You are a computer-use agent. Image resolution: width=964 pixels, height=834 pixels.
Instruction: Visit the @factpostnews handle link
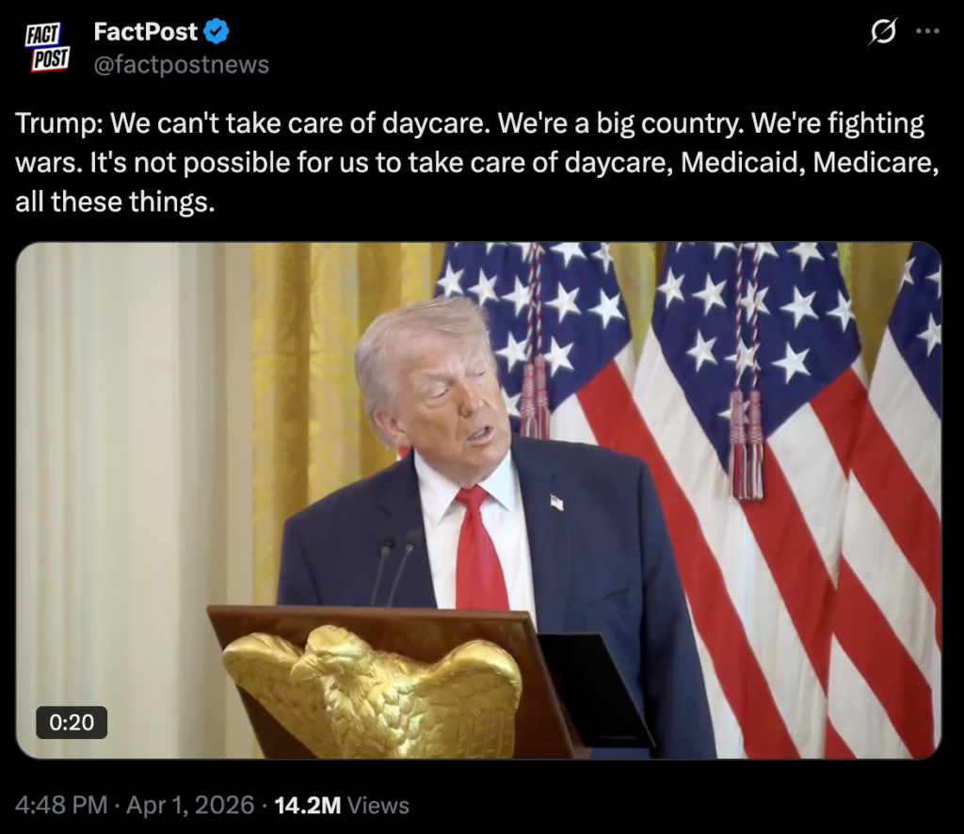point(182,65)
